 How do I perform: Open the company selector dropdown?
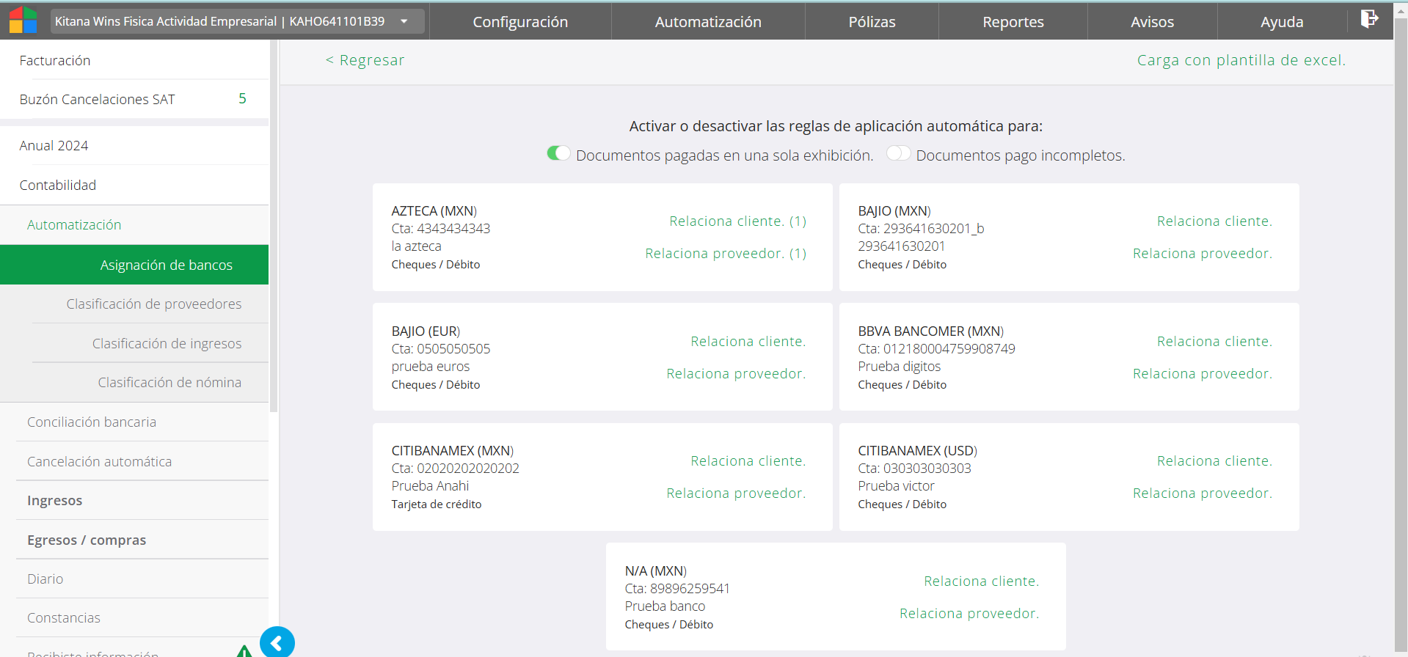pos(404,21)
